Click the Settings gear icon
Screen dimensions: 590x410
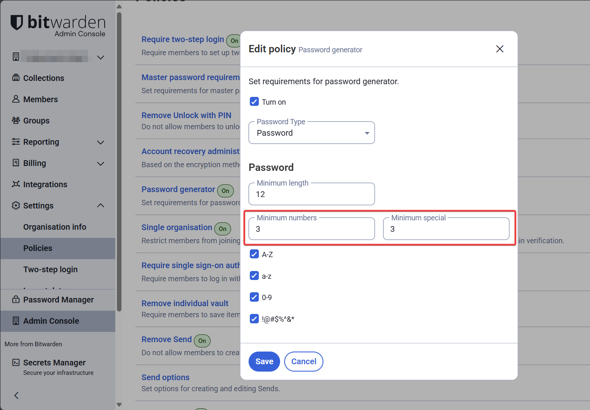[x=16, y=205]
